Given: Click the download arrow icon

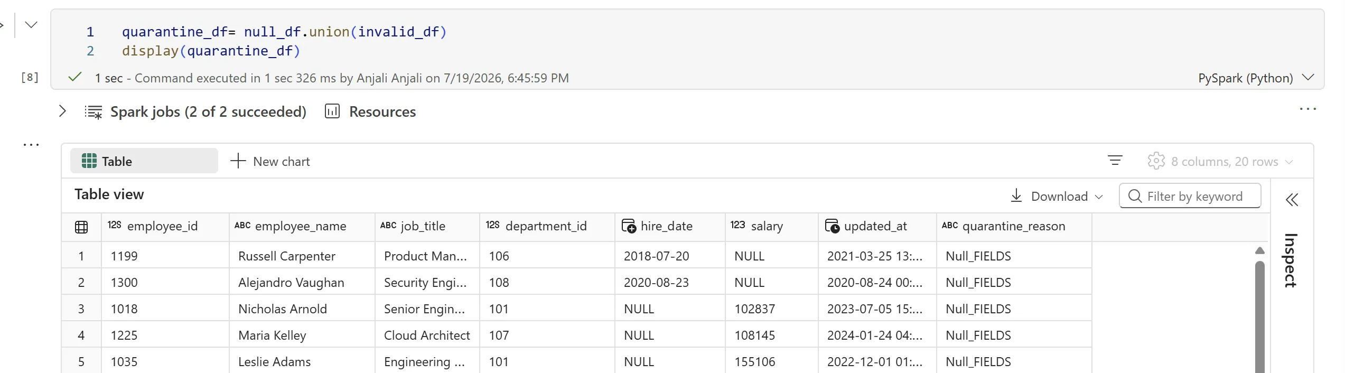Looking at the screenshot, I should click(x=1016, y=195).
